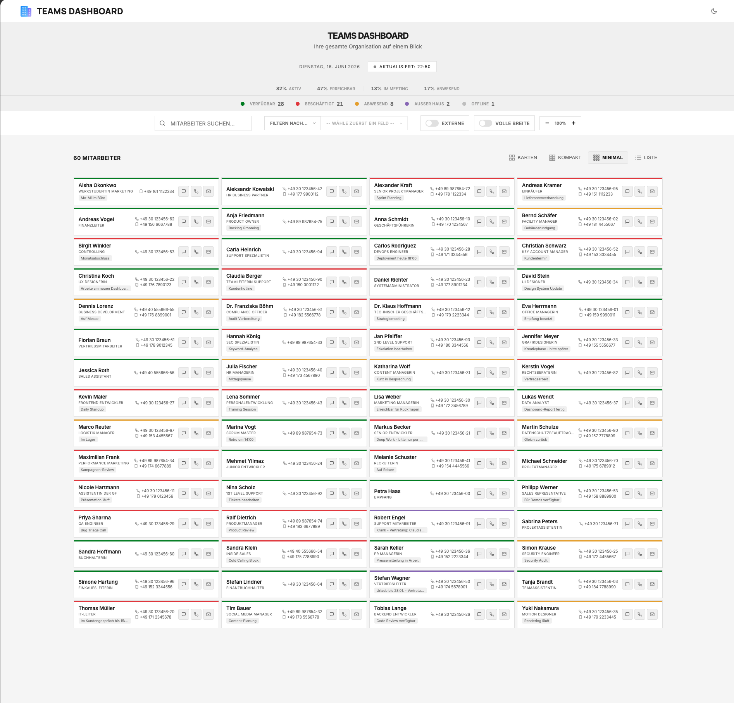
Task: Click Lisa Weber's 'Erreichbar für Rückfragen' status
Action: click(398, 409)
